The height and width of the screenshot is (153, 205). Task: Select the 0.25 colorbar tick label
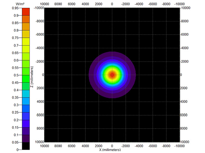tap(15, 113)
